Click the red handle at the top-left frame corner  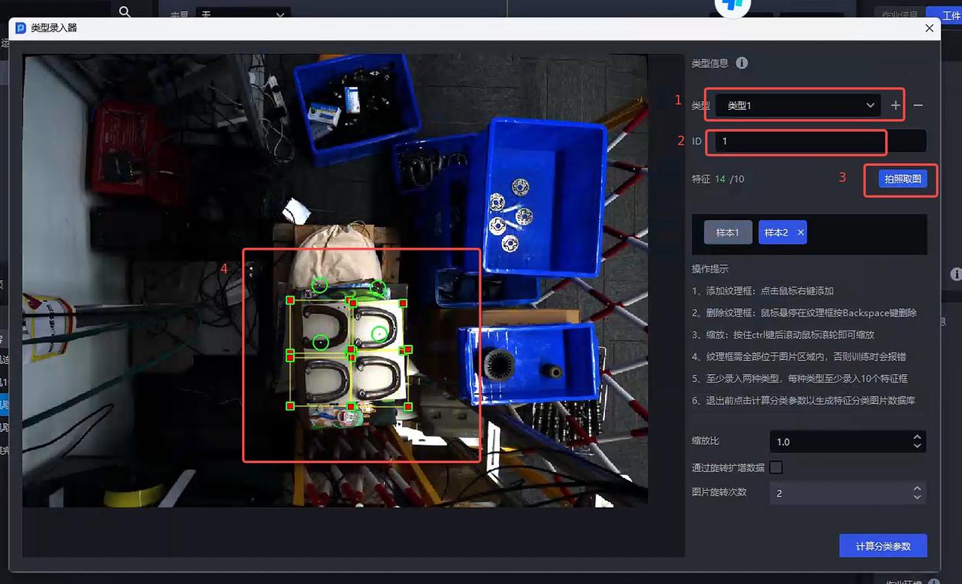click(290, 301)
